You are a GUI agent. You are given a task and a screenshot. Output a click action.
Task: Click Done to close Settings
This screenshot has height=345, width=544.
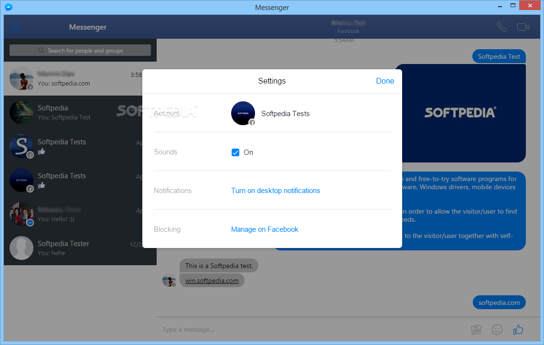pyautogui.click(x=385, y=81)
